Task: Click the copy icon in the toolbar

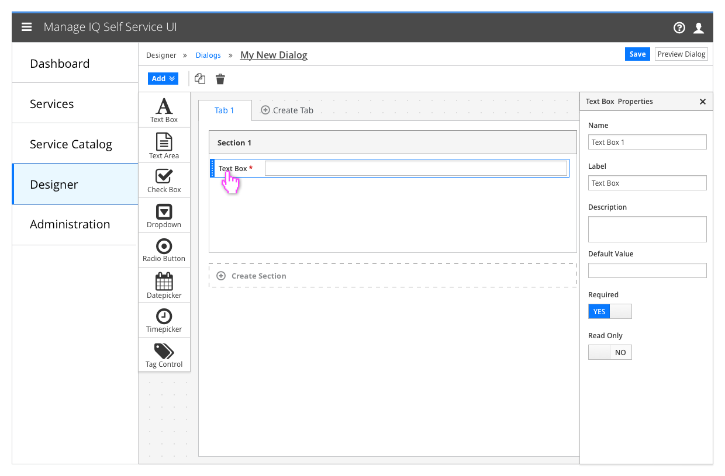Action: click(199, 78)
